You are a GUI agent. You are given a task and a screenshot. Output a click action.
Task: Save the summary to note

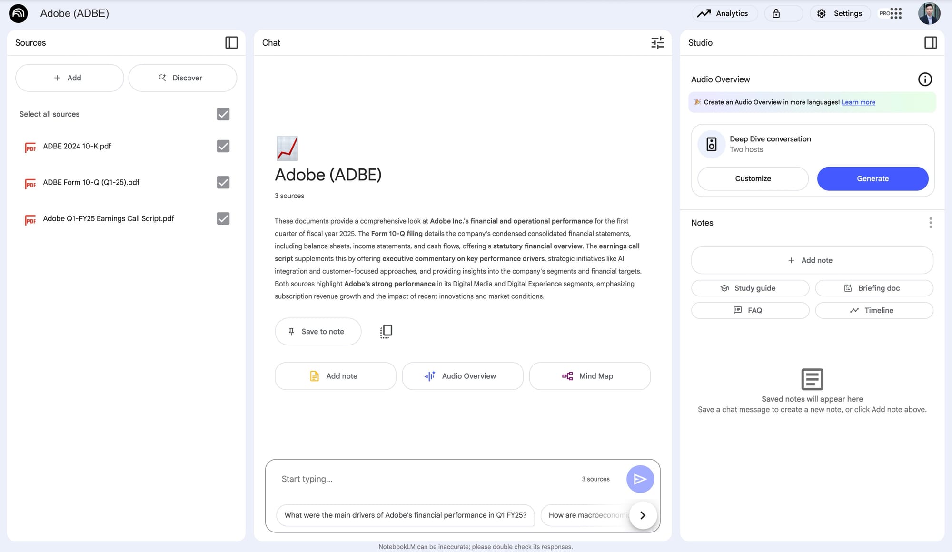[x=318, y=332]
